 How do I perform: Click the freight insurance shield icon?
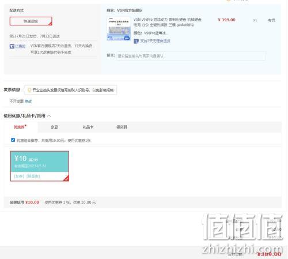pos(12,46)
